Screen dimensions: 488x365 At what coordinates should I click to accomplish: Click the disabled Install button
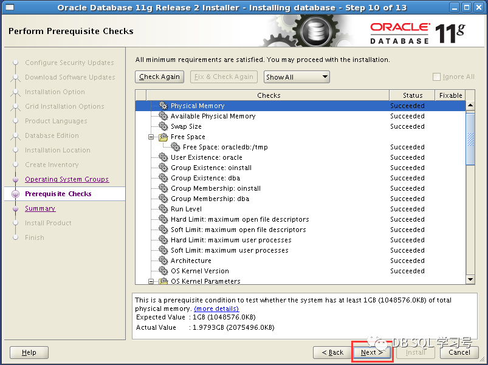(x=416, y=352)
